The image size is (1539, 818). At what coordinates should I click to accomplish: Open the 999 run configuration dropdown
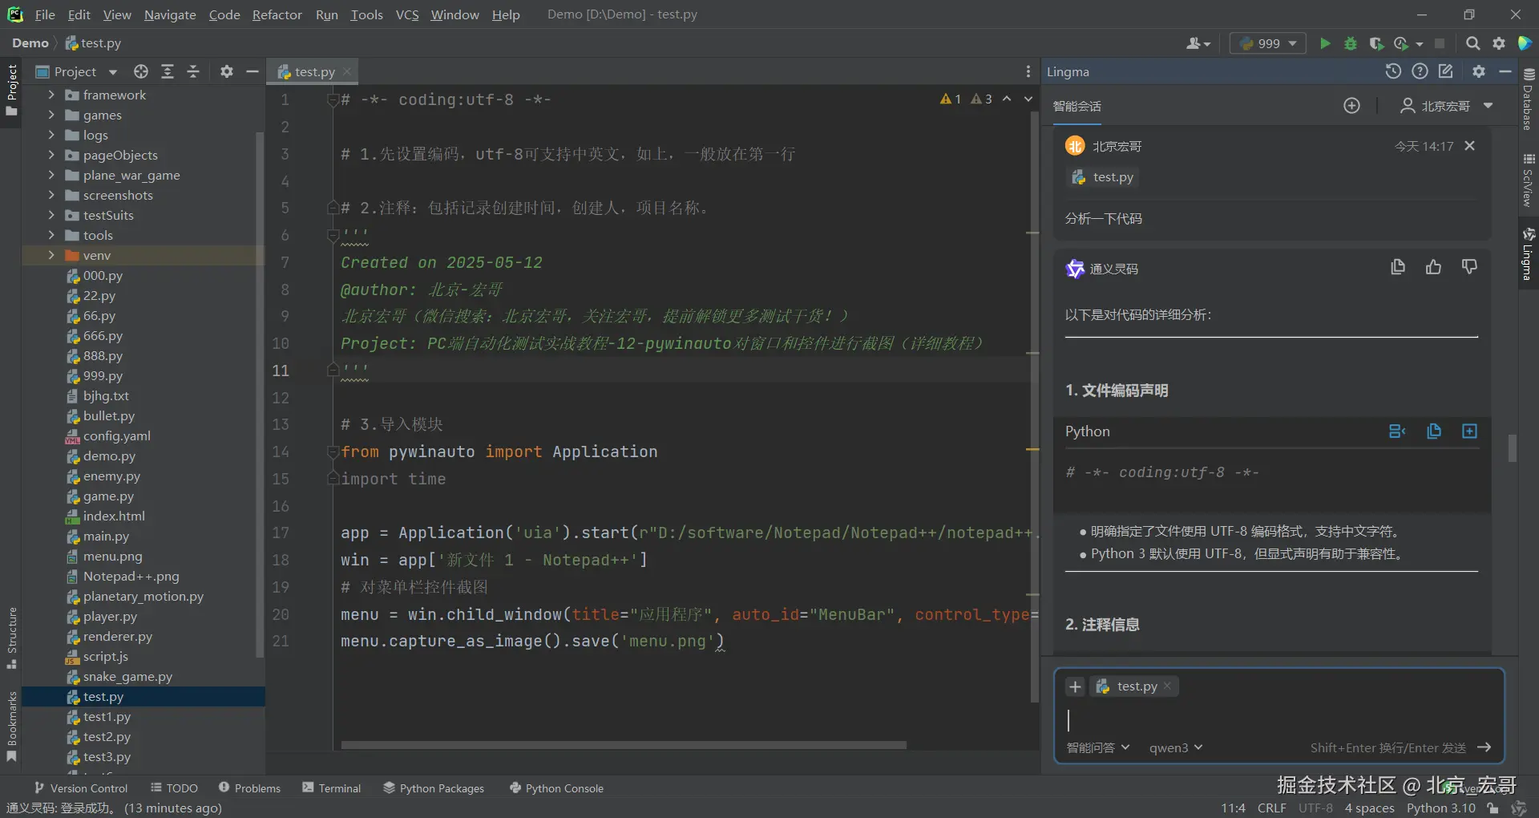coord(1268,43)
